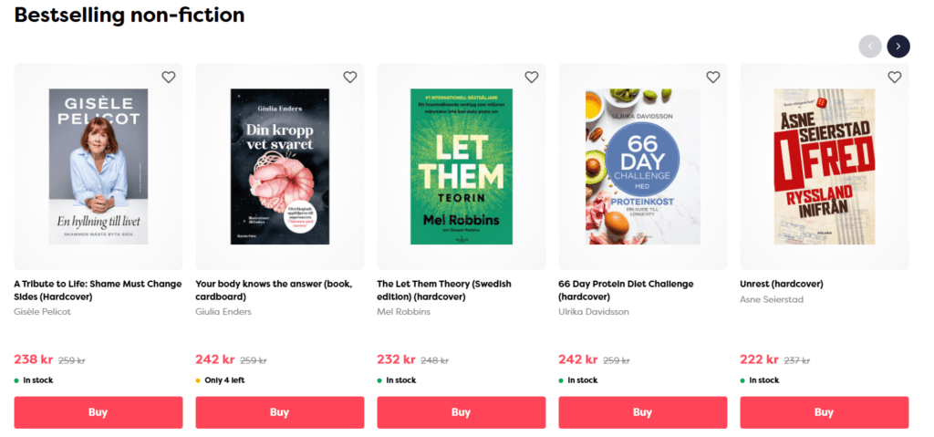The image size is (934, 437).
Task: Open author link Giulia Enders
Action: [223, 312]
